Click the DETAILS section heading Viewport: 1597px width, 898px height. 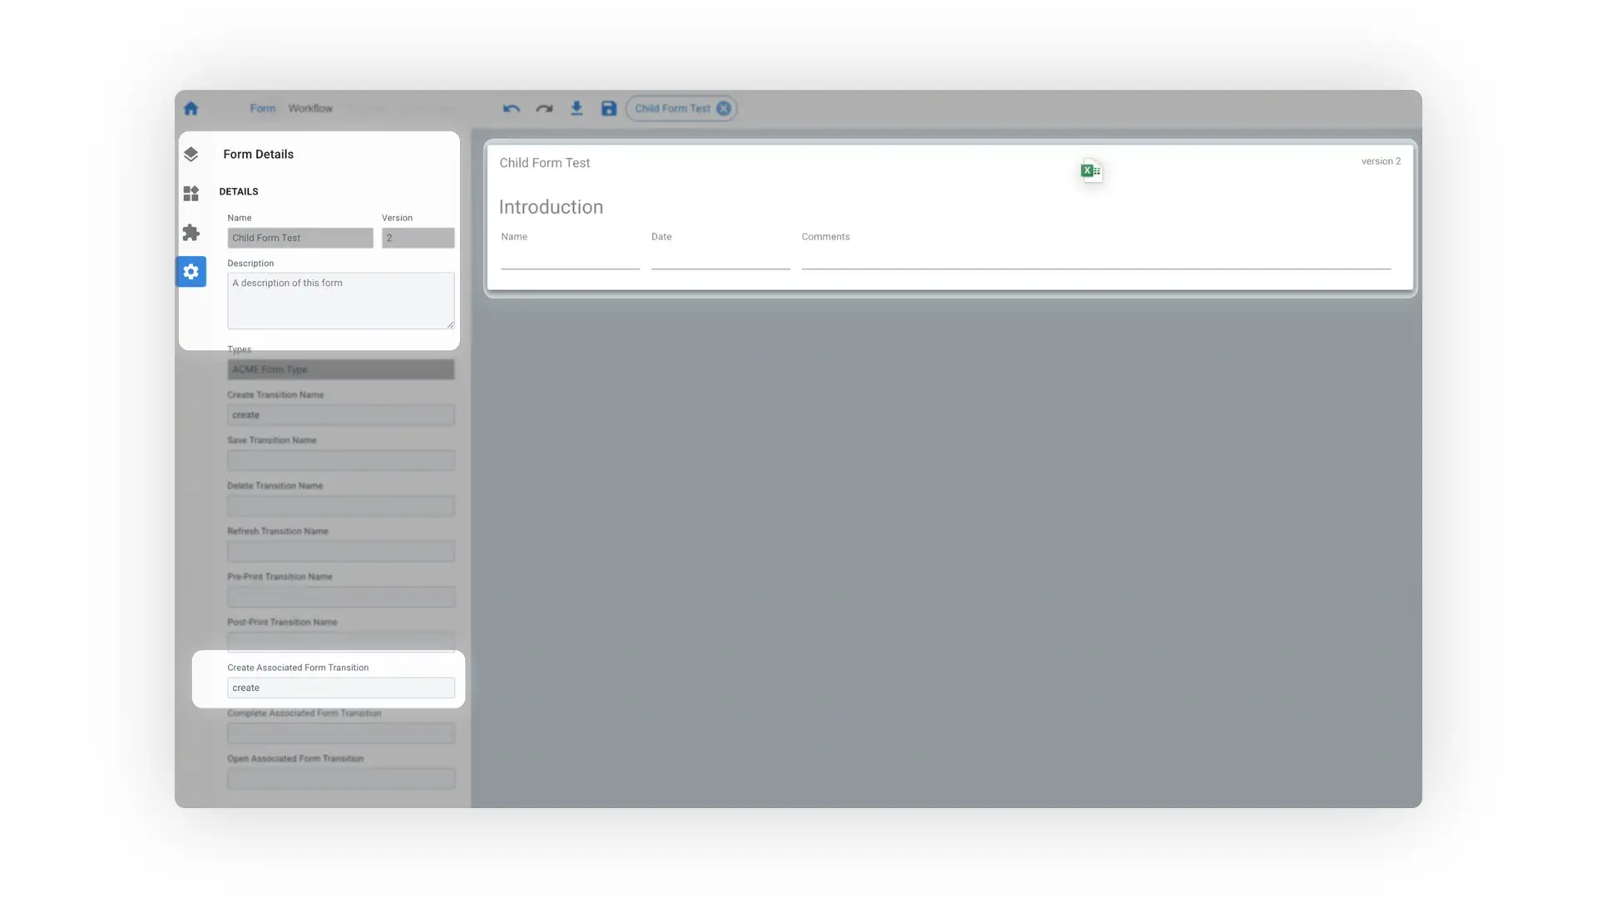pyautogui.click(x=239, y=191)
